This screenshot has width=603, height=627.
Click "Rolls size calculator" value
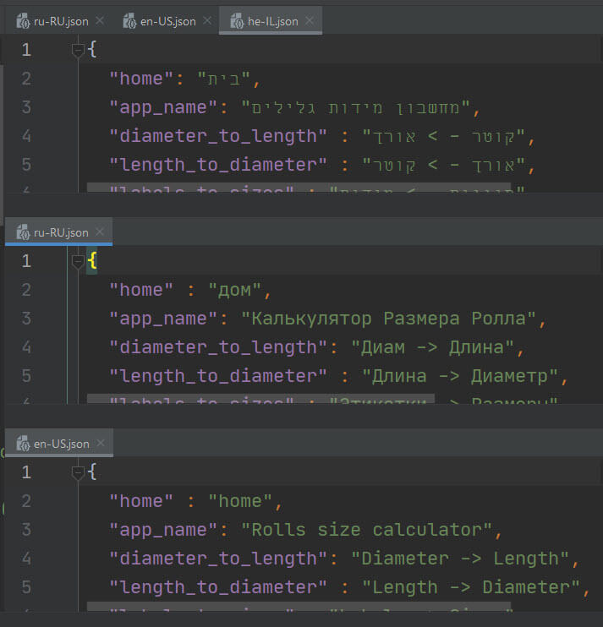point(366,530)
